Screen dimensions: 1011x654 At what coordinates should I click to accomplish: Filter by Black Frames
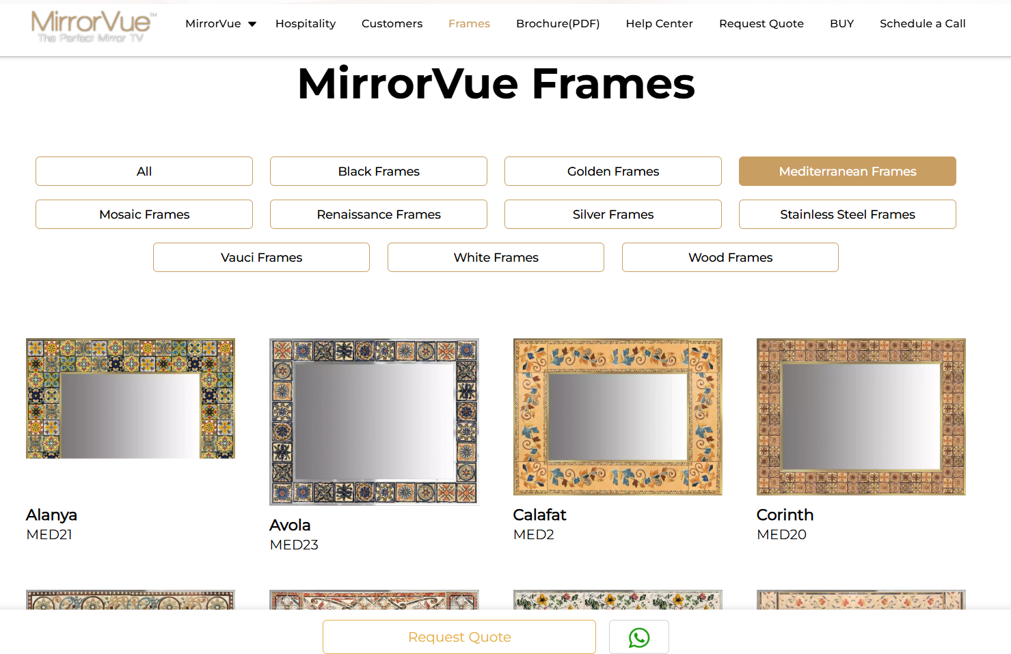click(378, 171)
